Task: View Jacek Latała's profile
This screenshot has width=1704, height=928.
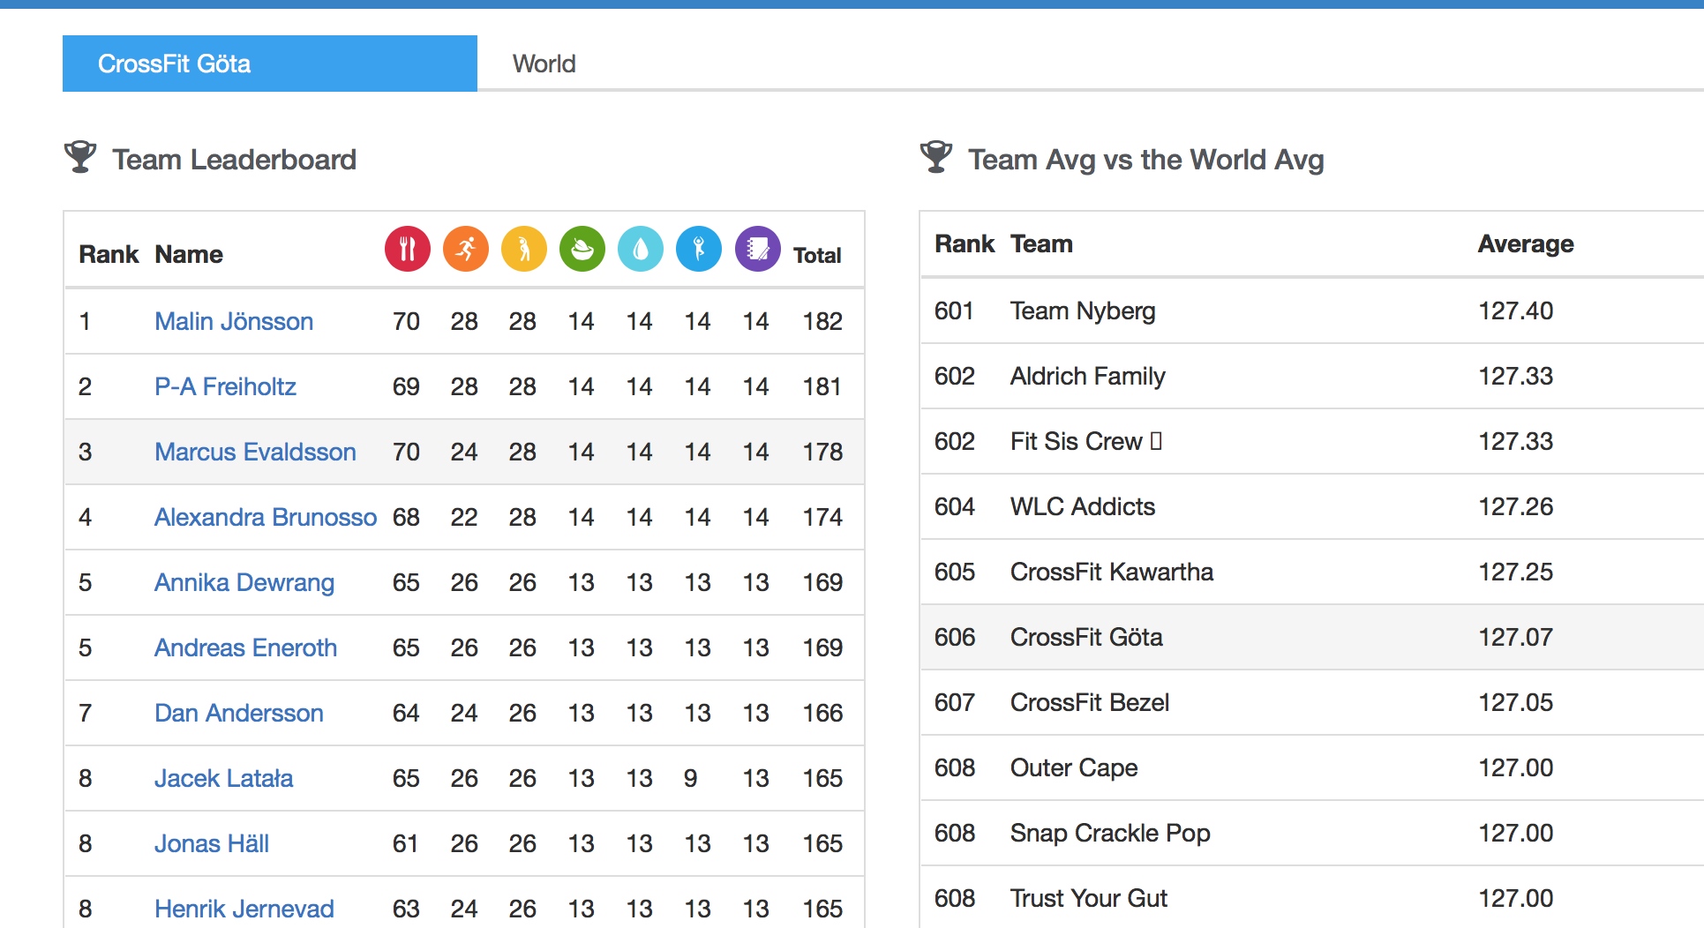Action: pyautogui.click(x=223, y=778)
